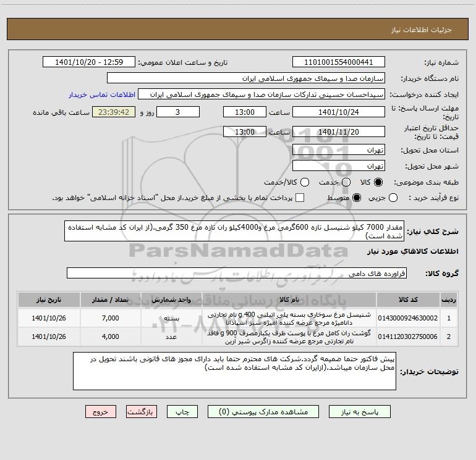This screenshot has height=460, width=476.
Task: Click the شرح کلی نیاز description box
Action: 234,231
